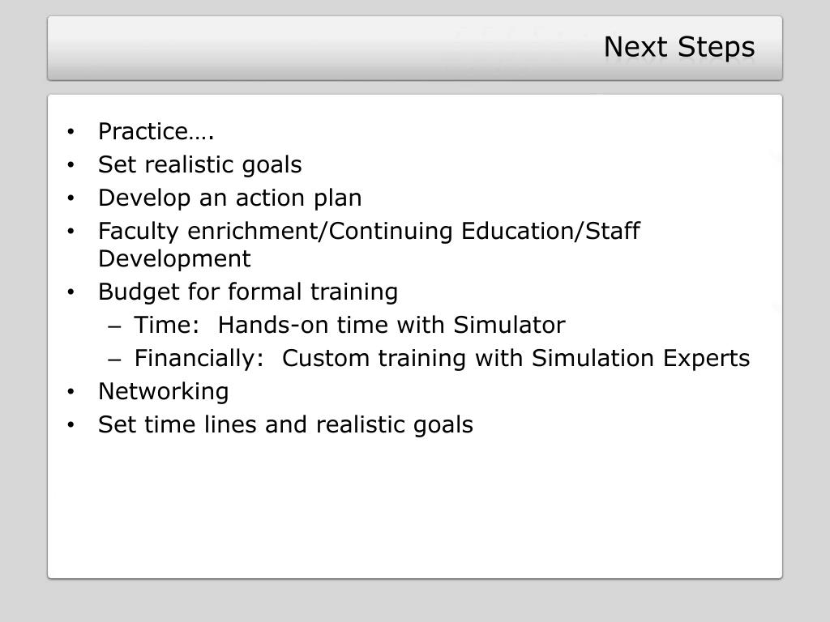Click empty white area below the last bullet
This screenshot has height=622, width=830.
point(415,508)
